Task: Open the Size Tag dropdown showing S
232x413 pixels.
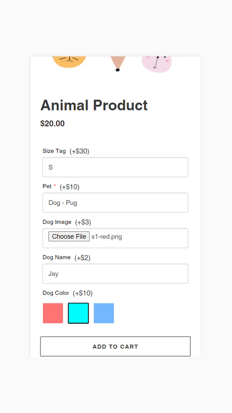Action: click(x=115, y=167)
